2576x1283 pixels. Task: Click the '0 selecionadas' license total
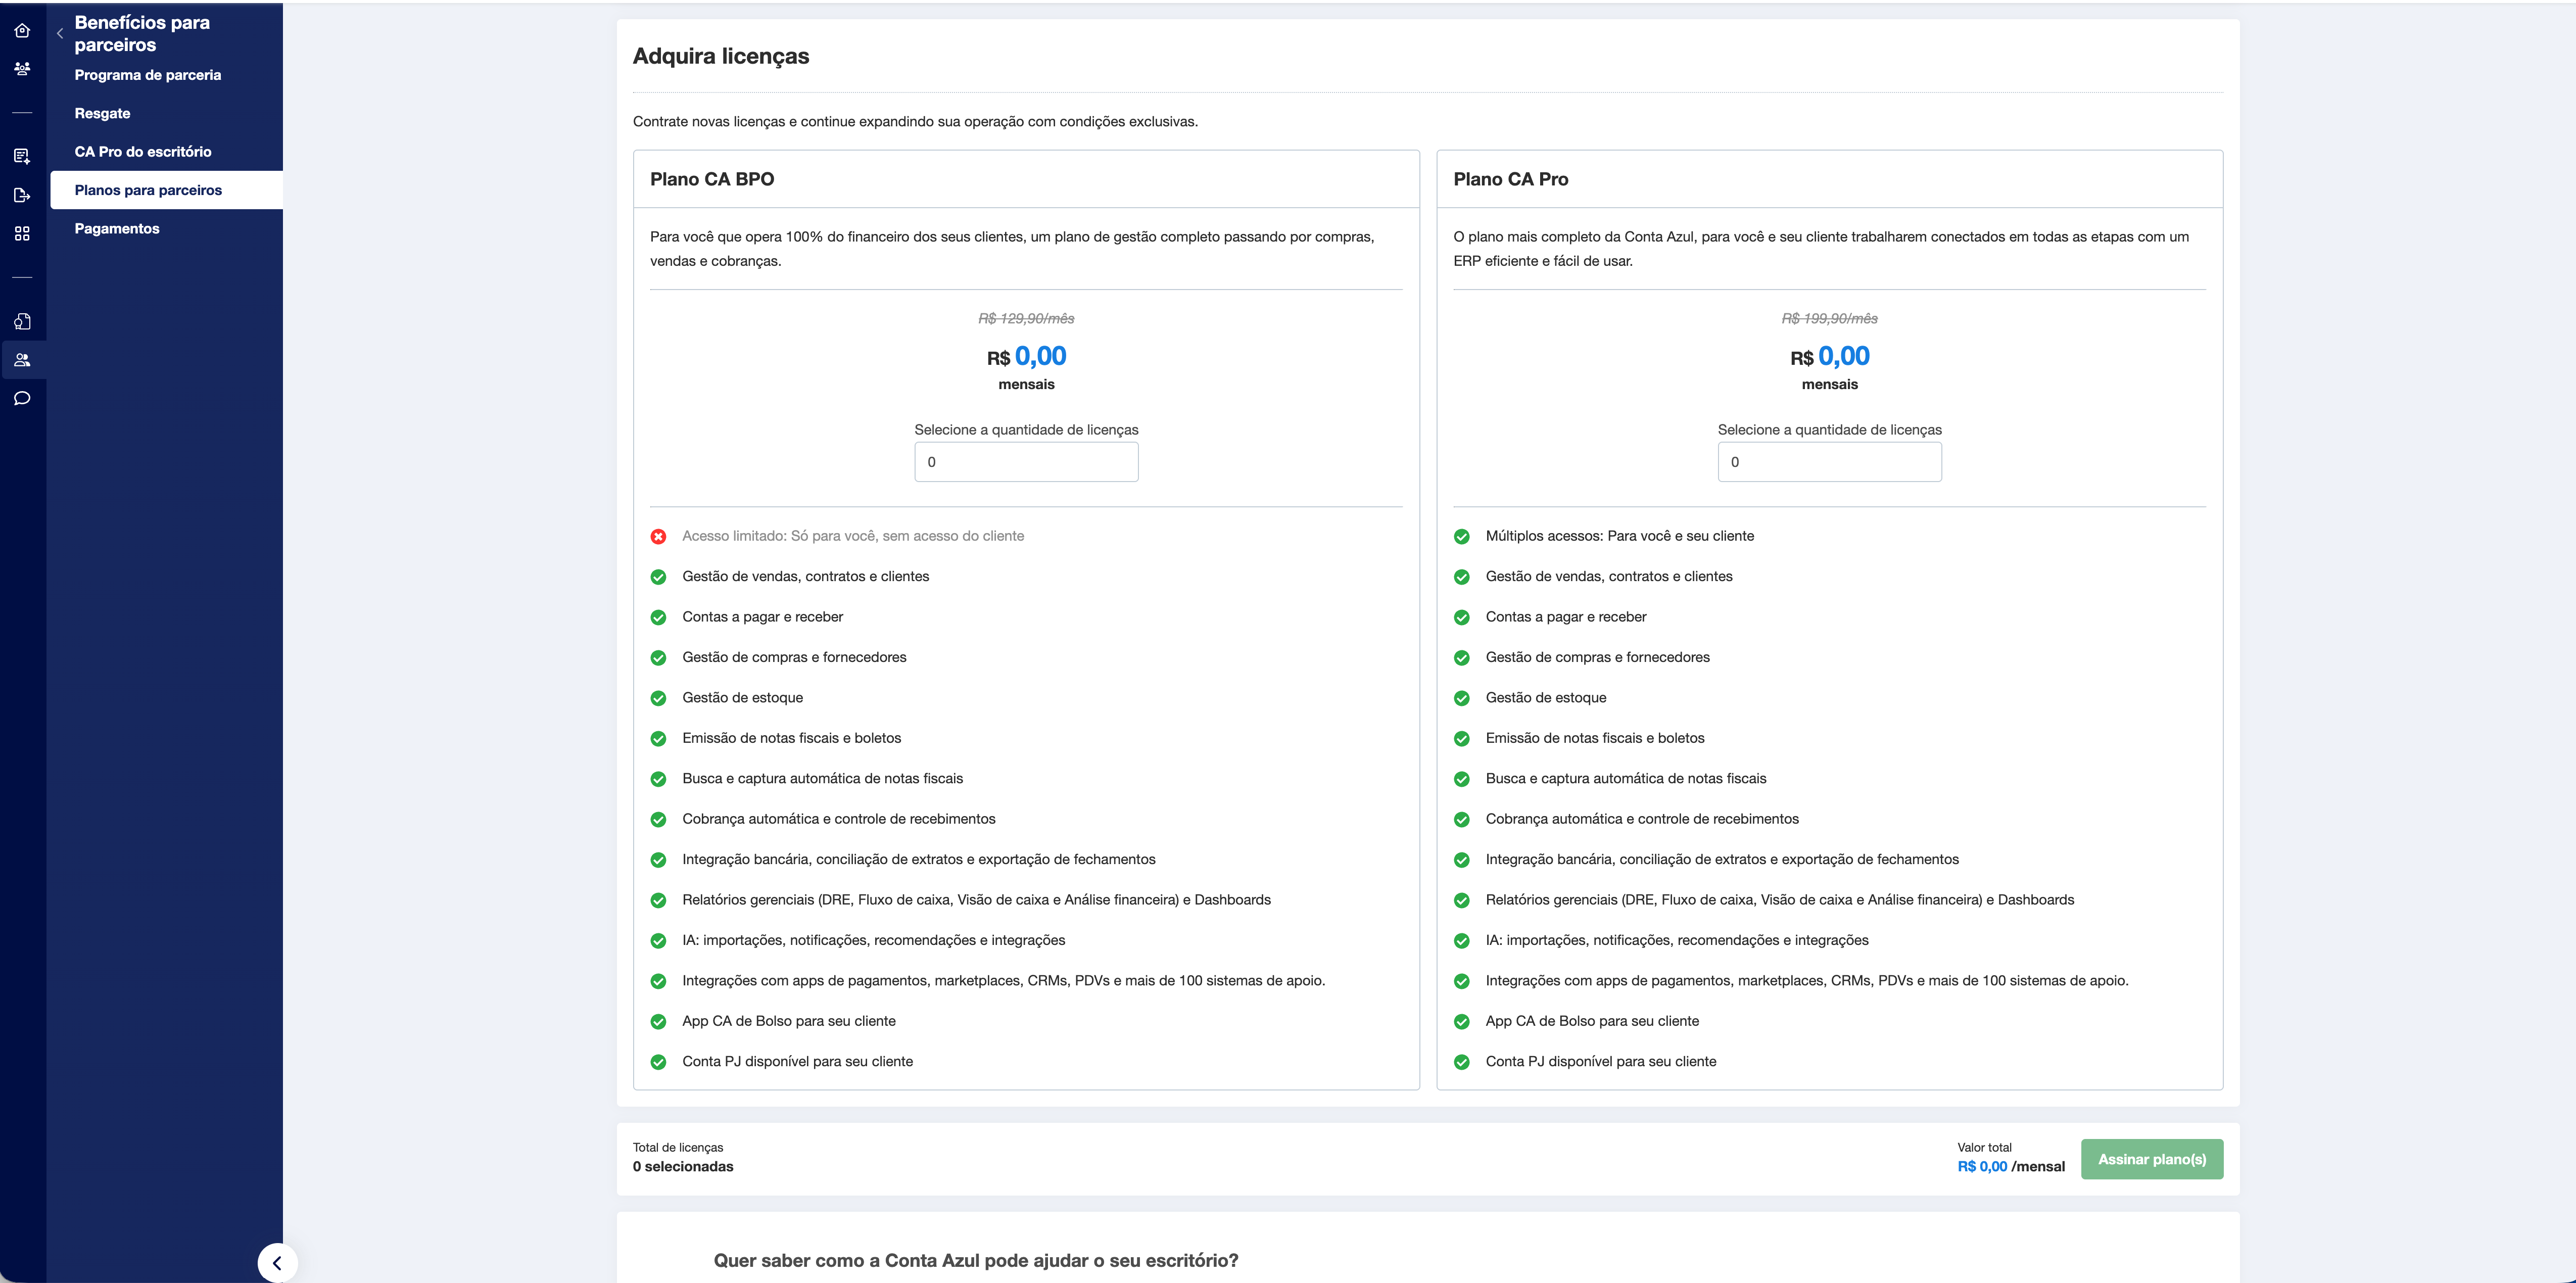pyautogui.click(x=682, y=1167)
